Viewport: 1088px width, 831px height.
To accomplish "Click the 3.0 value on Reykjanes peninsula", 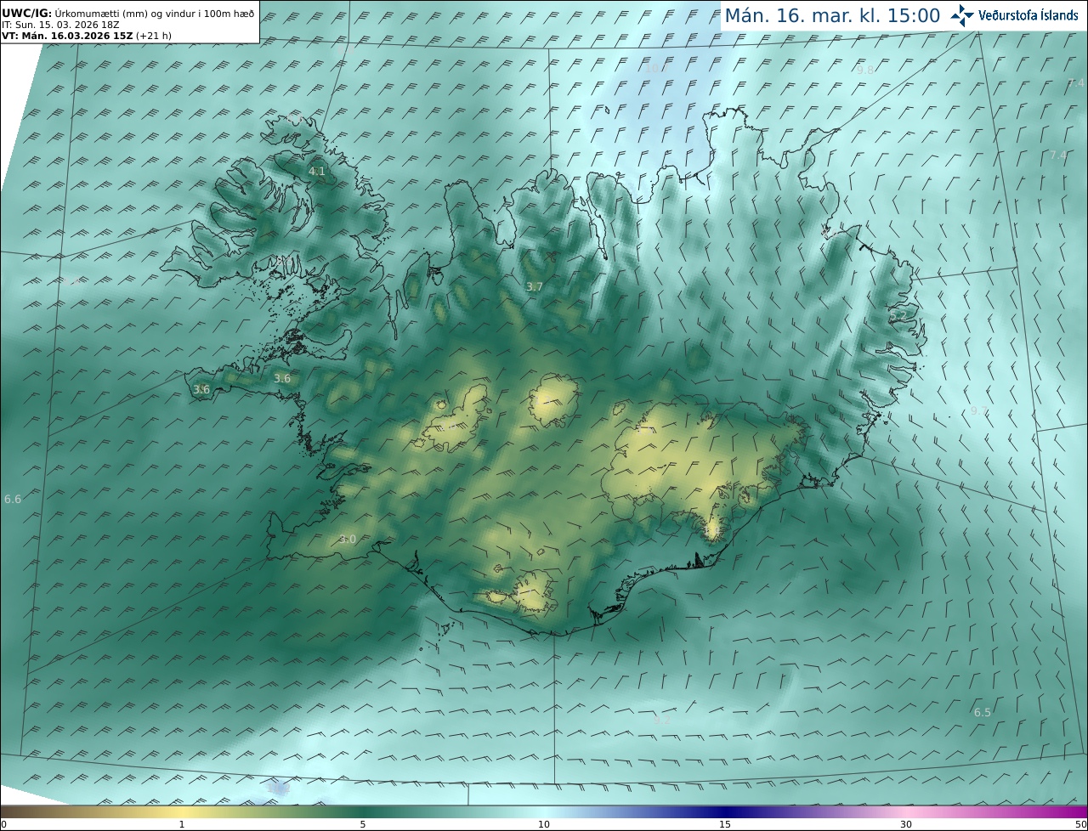I will [348, 540].
